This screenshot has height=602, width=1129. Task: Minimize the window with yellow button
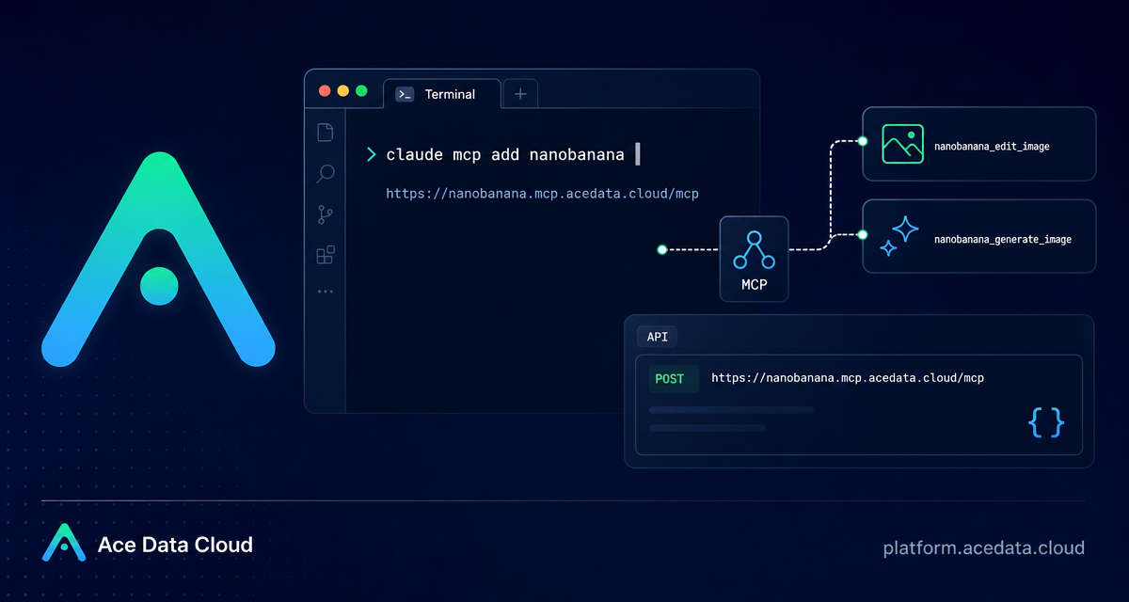tap(343, 91)
